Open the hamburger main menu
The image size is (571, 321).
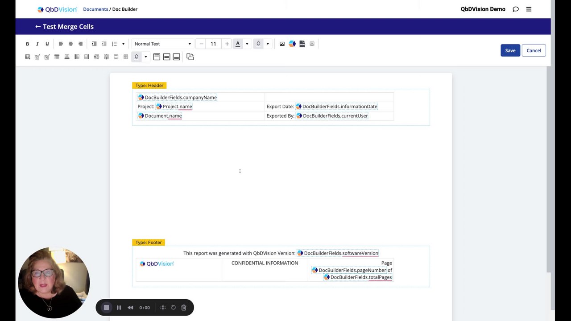pyautogui.click(x=529, y=9)
